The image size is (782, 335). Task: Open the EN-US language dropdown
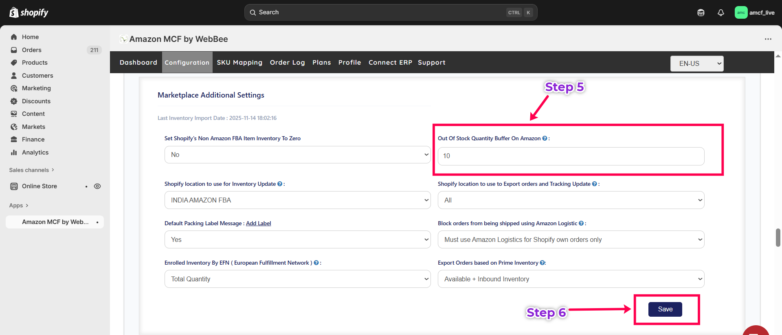coord(696,63)
